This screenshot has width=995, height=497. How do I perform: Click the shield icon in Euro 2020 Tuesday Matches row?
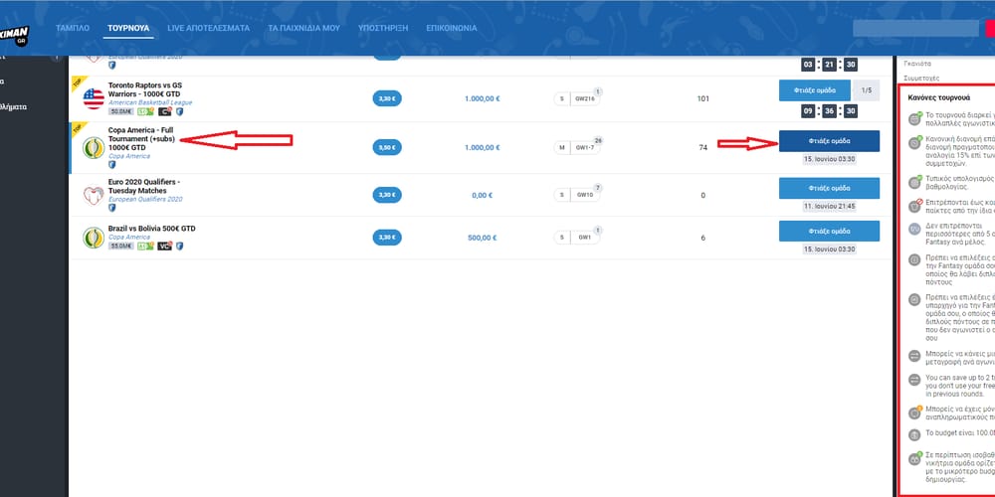click(112, 207)
